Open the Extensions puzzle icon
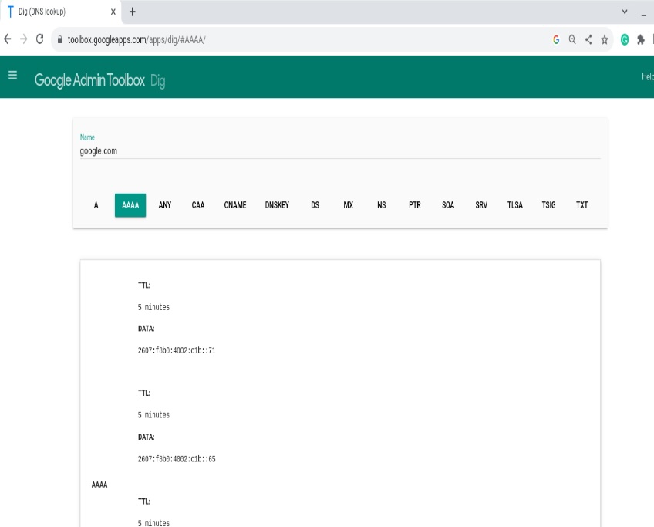Image resolution: width=654 pixels, height=527 pixels. (641, 39)
